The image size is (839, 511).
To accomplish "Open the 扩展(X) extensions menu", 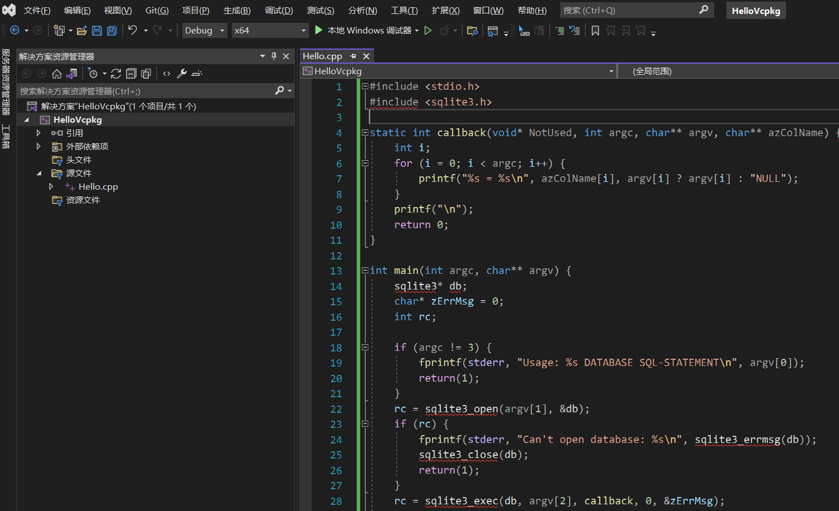I will 446,11.
